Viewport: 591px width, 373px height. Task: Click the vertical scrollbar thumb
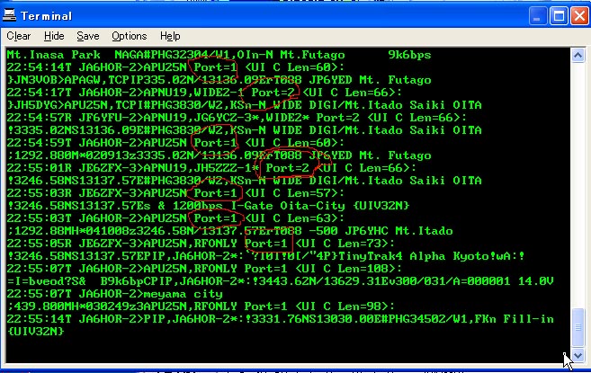(578, 327)
